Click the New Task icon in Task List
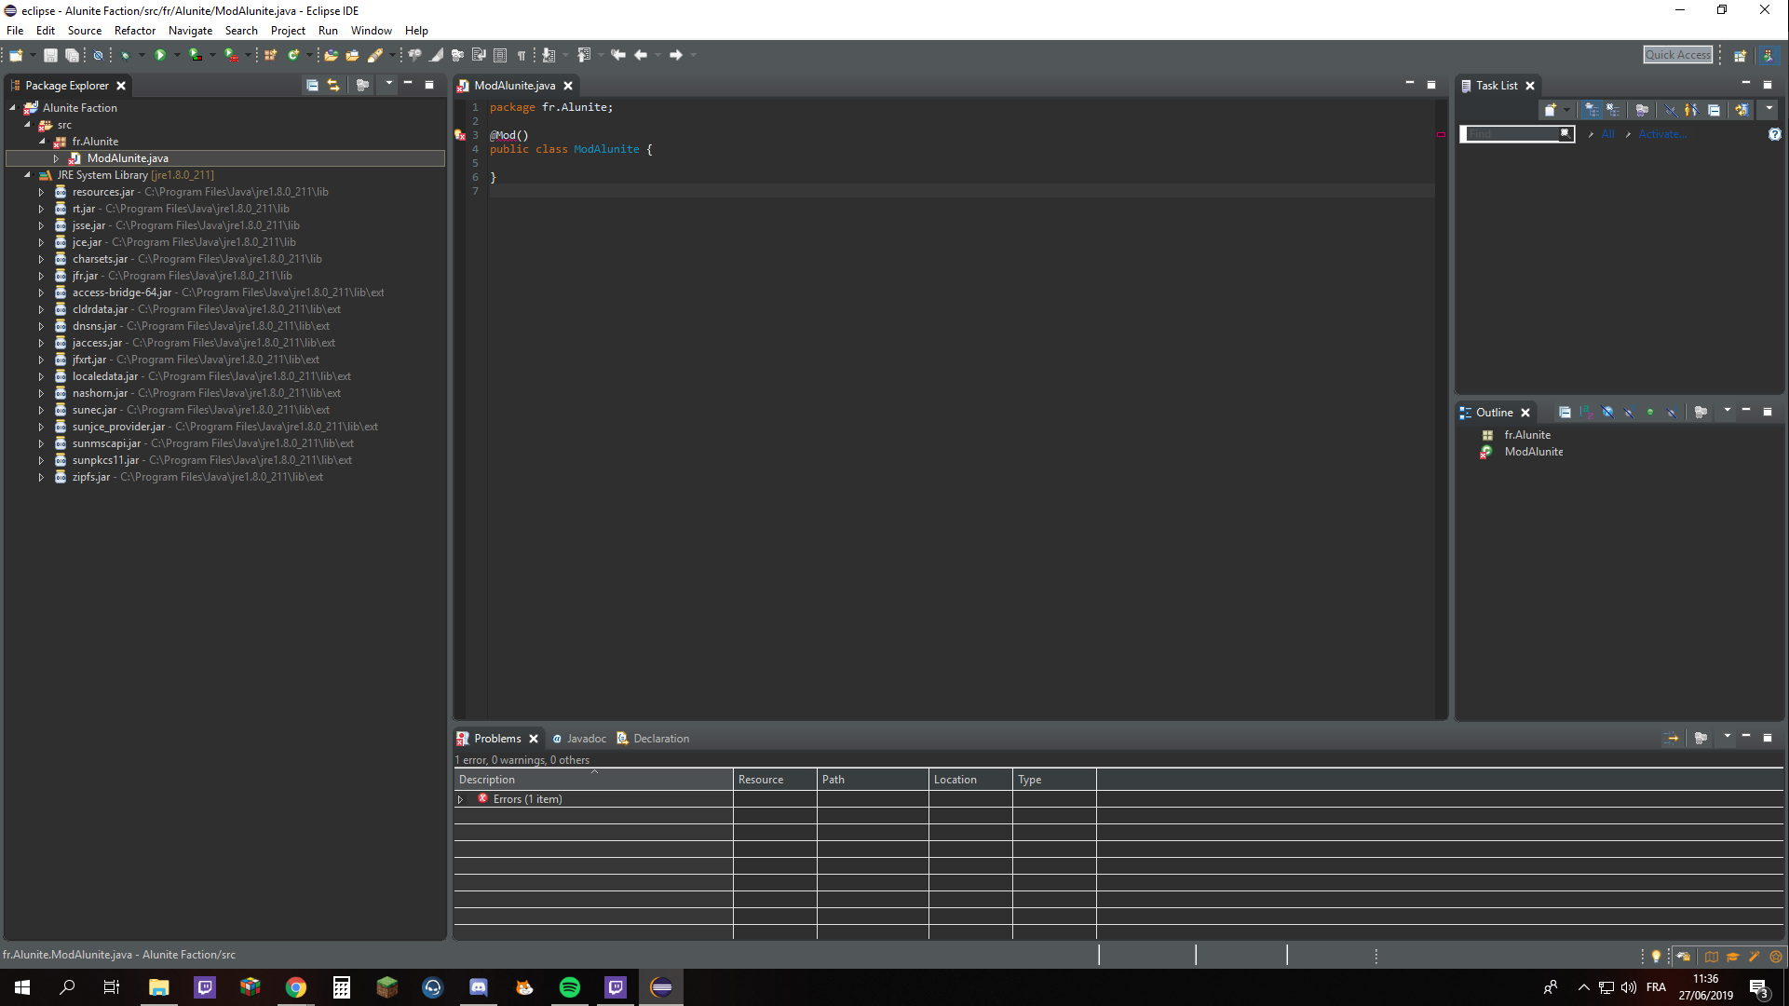 click(x=1550, y=110)
